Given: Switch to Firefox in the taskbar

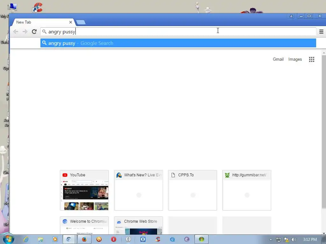Looking at the screenshot, I should click(x=84, y=240).
